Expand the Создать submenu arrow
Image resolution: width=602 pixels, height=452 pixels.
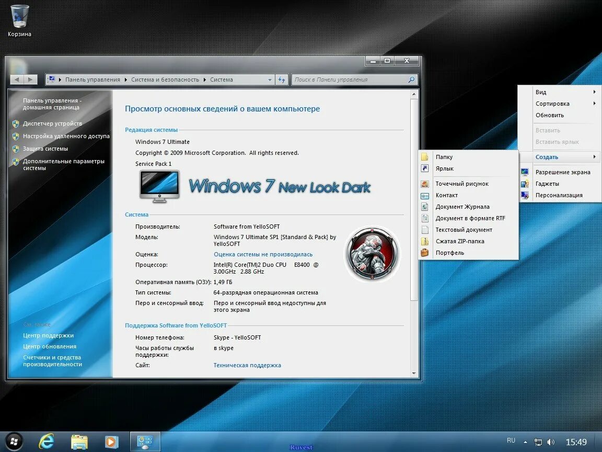tap(594, 157)
